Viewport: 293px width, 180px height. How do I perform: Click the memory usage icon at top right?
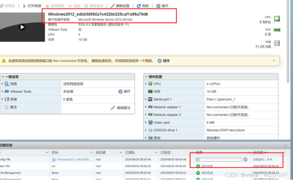tap(277, 30)
